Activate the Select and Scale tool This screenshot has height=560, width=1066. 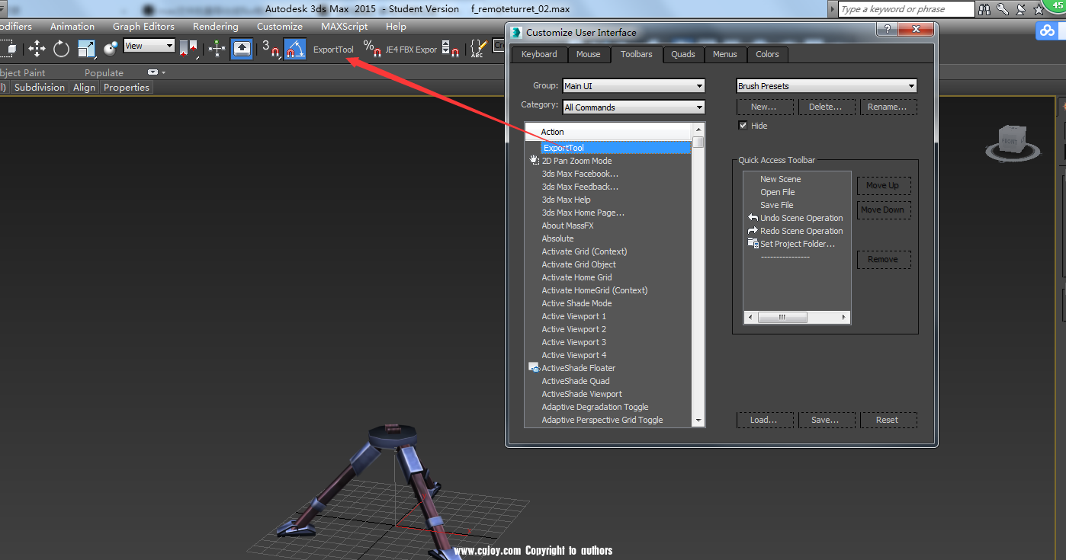(87, 49)
